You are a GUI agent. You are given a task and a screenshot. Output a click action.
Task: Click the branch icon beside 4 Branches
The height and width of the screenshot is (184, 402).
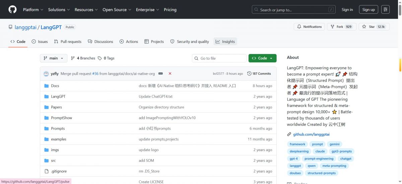click(73, 58)
